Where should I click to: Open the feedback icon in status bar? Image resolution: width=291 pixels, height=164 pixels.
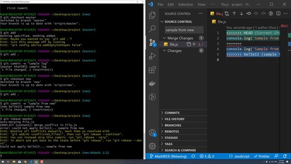click(x=276, y=156)
